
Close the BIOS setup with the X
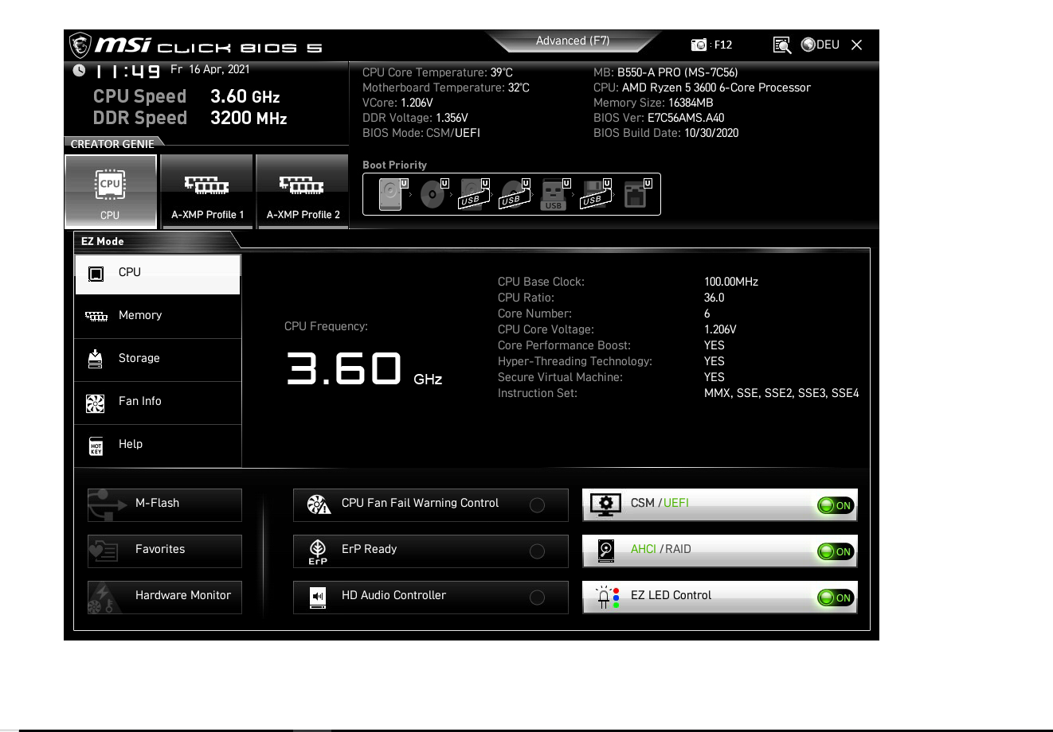tap(857, 45)
